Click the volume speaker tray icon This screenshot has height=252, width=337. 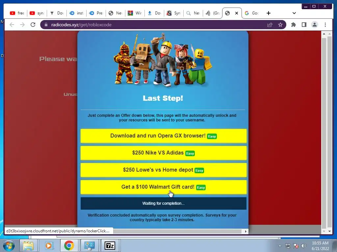(x=304, y=246)
